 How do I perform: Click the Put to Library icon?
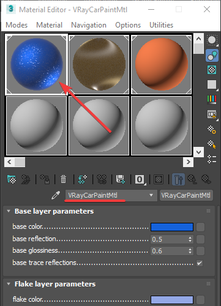[121, 179]
